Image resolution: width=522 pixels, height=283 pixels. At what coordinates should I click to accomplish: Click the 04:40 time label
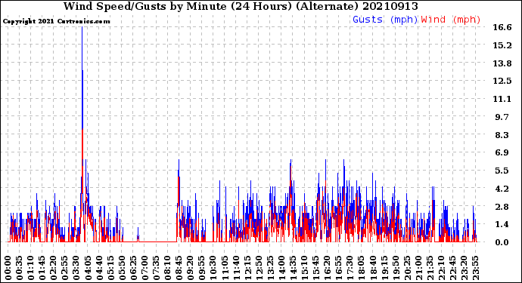(x=99, y=268)
